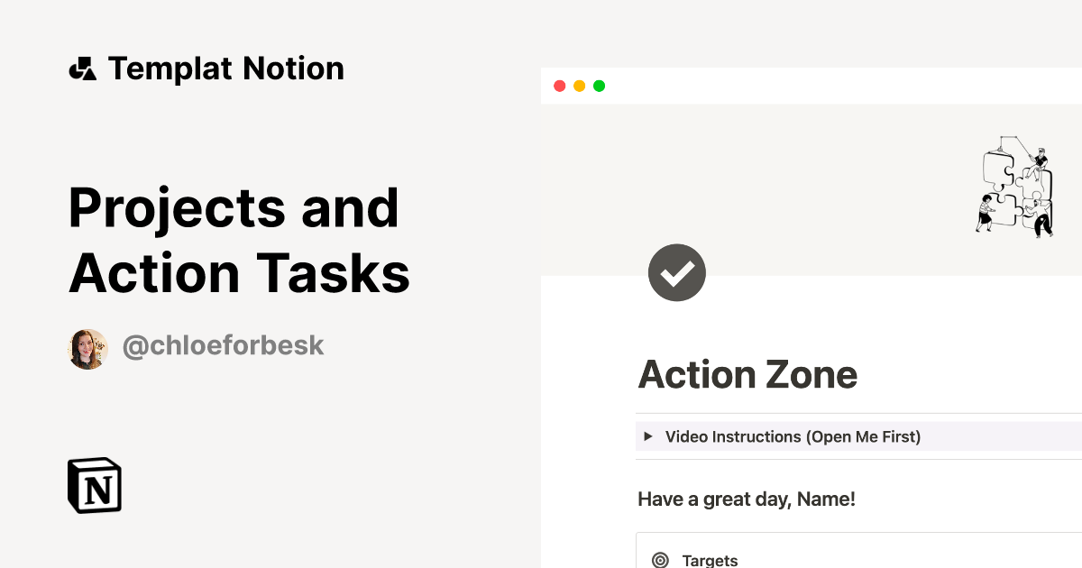1082x568 pixels.
Task: Click the yellow browser traffic light dot
Action: click(x=579, y=86)
